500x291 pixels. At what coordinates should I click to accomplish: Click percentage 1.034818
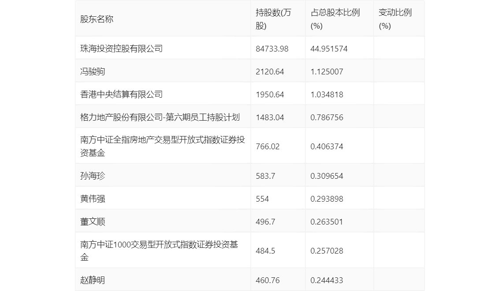pos(327,95)
